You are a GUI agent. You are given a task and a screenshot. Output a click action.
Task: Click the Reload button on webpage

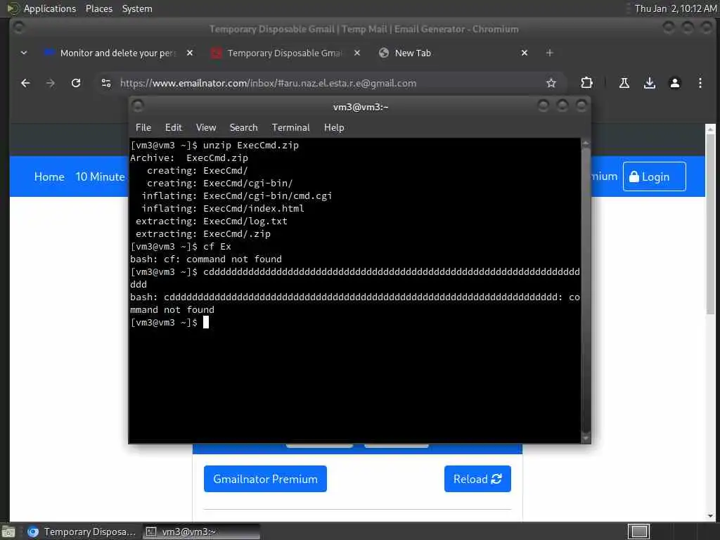(x=477, y=479)
